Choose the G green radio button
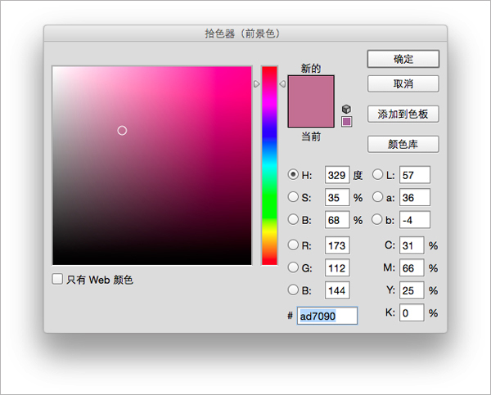This screenshot has height=395, width=491. point(293,267)
